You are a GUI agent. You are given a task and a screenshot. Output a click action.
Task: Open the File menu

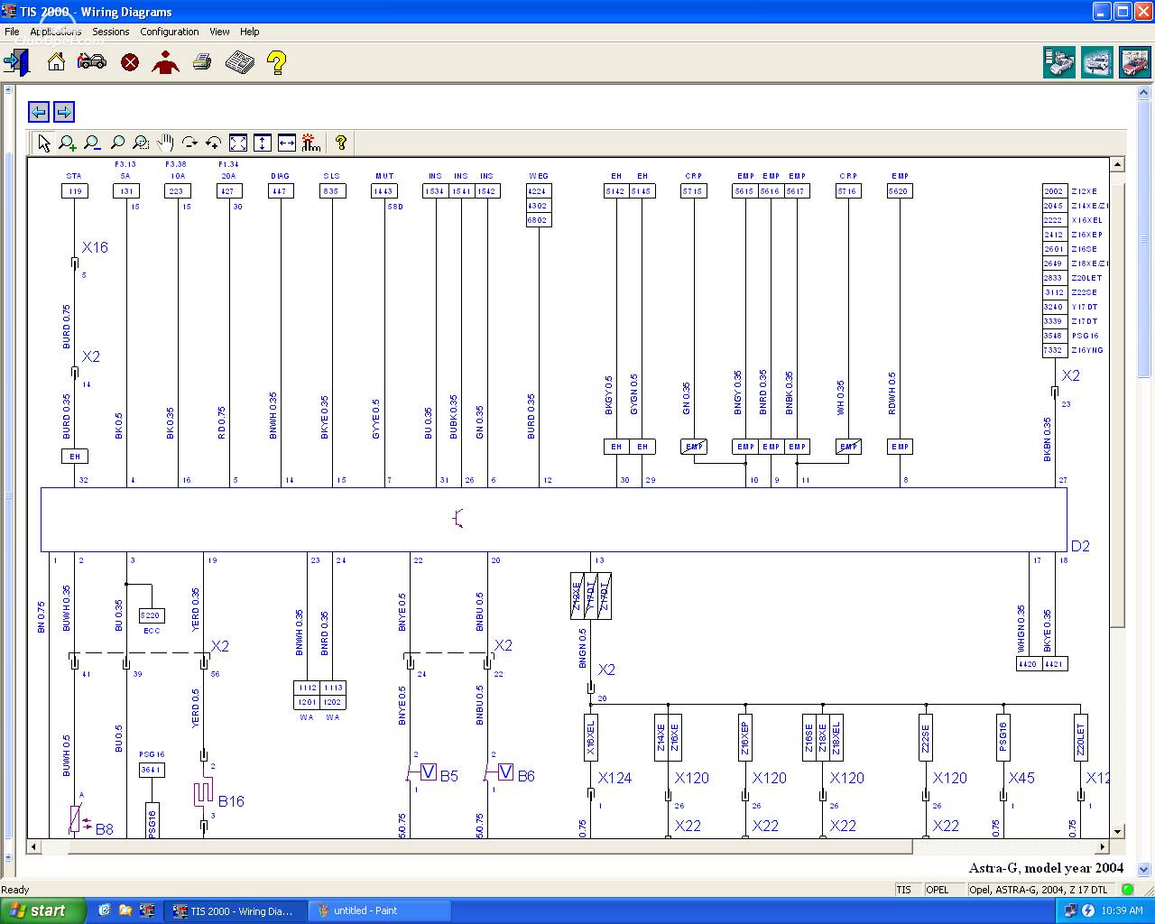pyautogui.click(x=12, y=32)
